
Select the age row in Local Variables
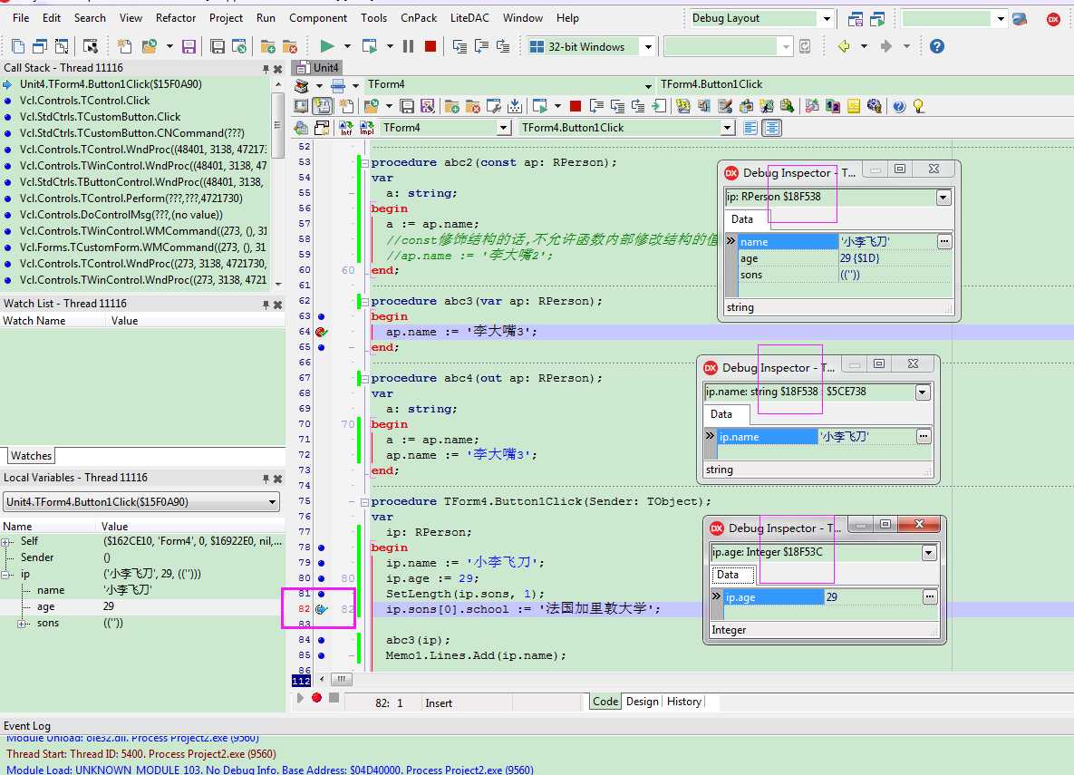(142, 607)
